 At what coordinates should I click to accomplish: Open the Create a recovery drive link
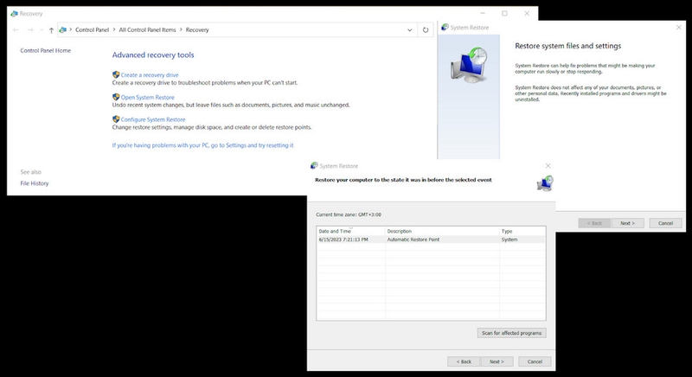(150, 75)
